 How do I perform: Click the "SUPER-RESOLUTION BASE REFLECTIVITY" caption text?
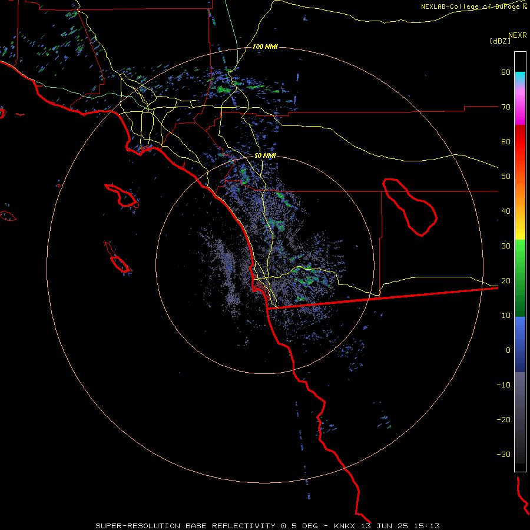(185, 526)
